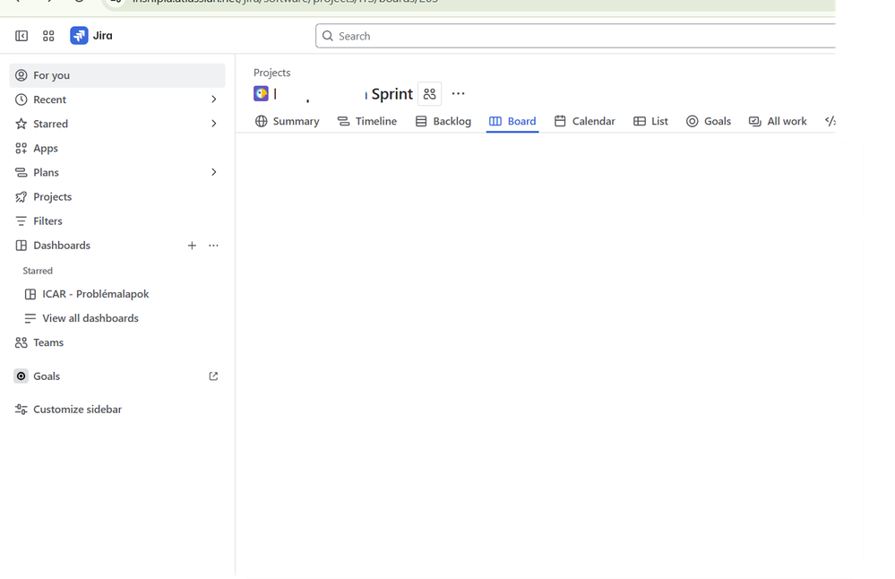Viewport: 895px width, 579px height.
Task: Open the app switcher grid icon
Action: (48, 36)
